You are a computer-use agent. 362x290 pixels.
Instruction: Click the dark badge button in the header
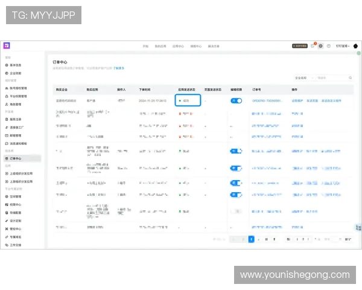[x=300, y=46]
